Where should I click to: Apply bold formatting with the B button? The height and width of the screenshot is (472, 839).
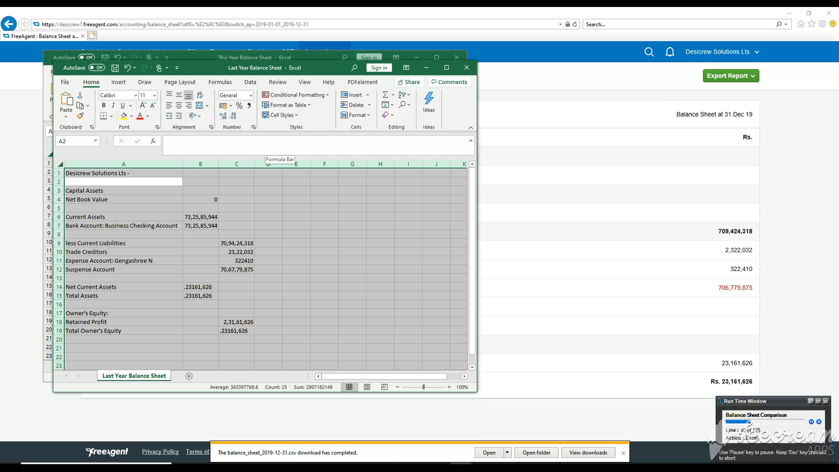click(x=104, y=105)
